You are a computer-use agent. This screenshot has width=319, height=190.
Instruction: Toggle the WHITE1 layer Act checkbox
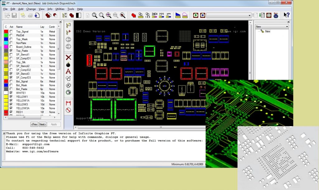tap(11, 93)
